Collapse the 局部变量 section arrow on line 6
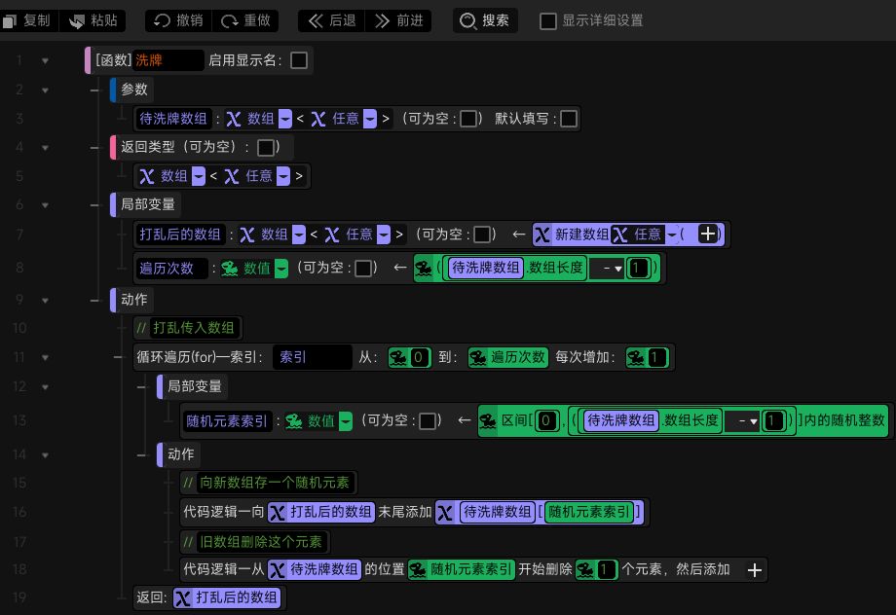Viewport: 896px width, 615px height. [45, 205]
